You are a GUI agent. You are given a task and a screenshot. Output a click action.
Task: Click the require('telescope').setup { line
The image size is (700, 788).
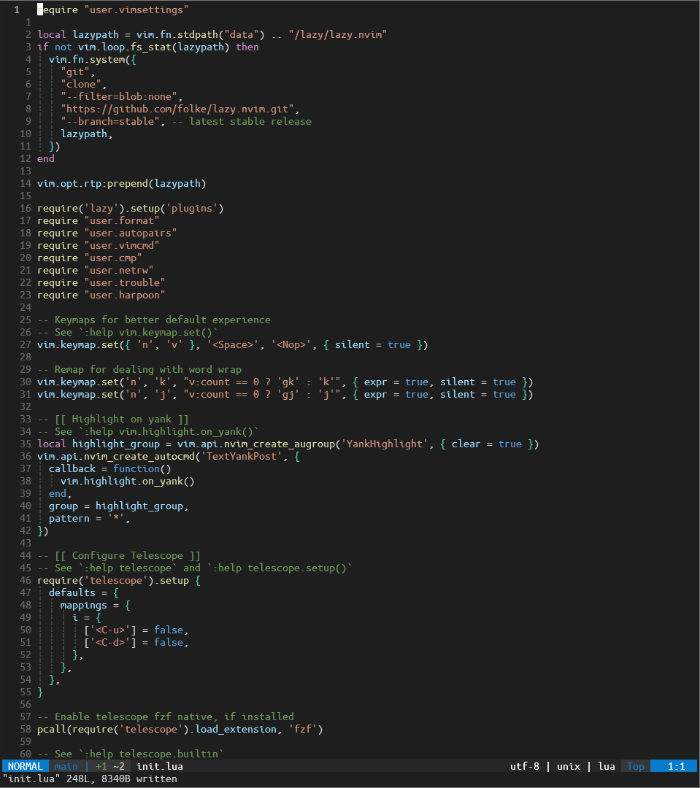(x=119, y=581)
